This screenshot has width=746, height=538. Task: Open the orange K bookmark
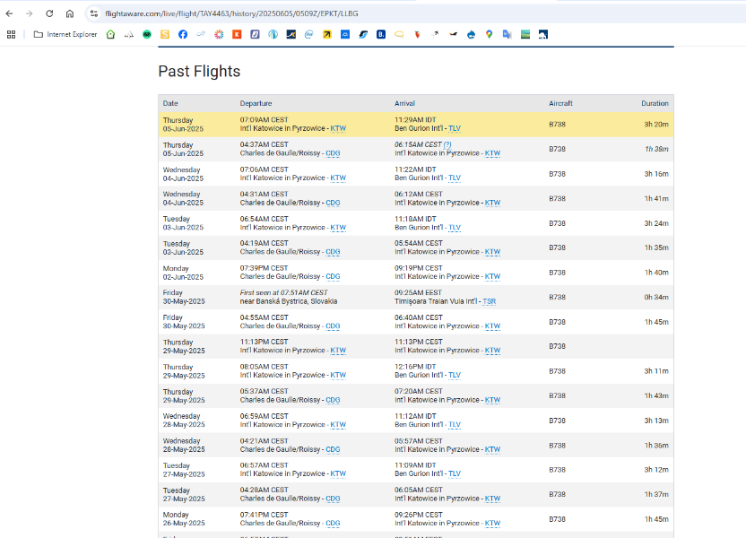(x=237, y=34)
